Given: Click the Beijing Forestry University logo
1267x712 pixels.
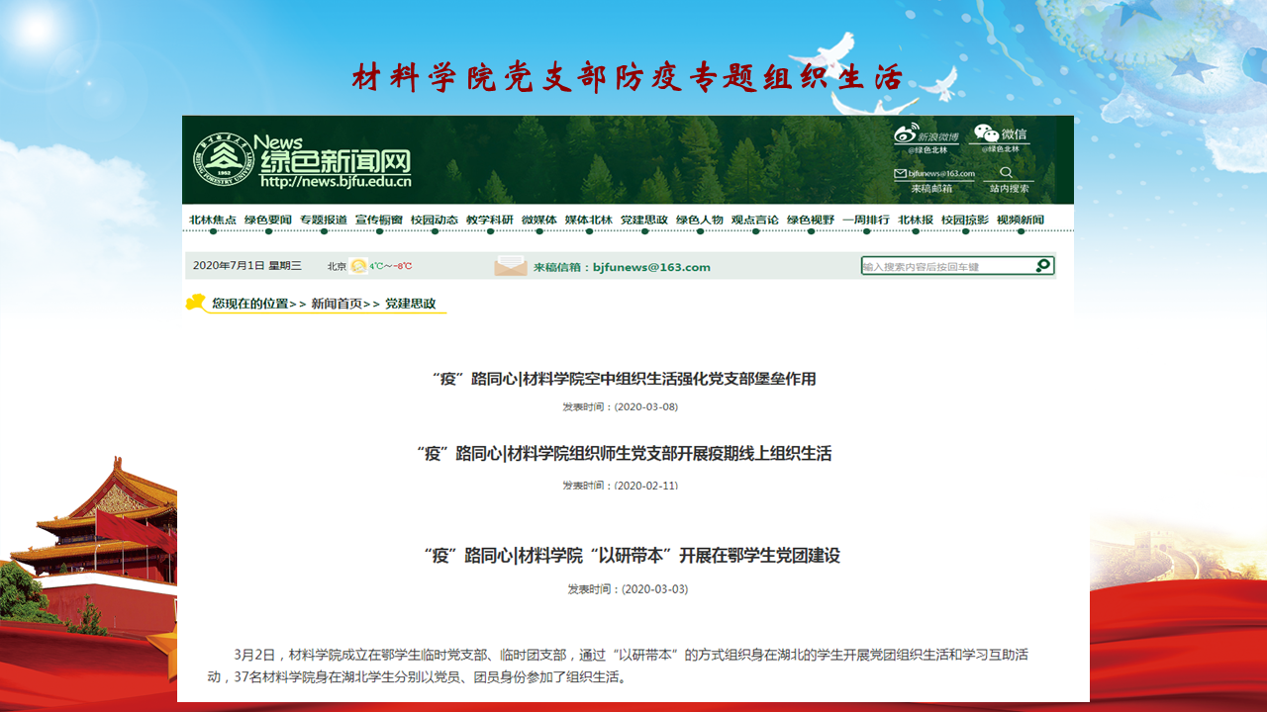Looking at the screenshot, I should tap(223, 159).
